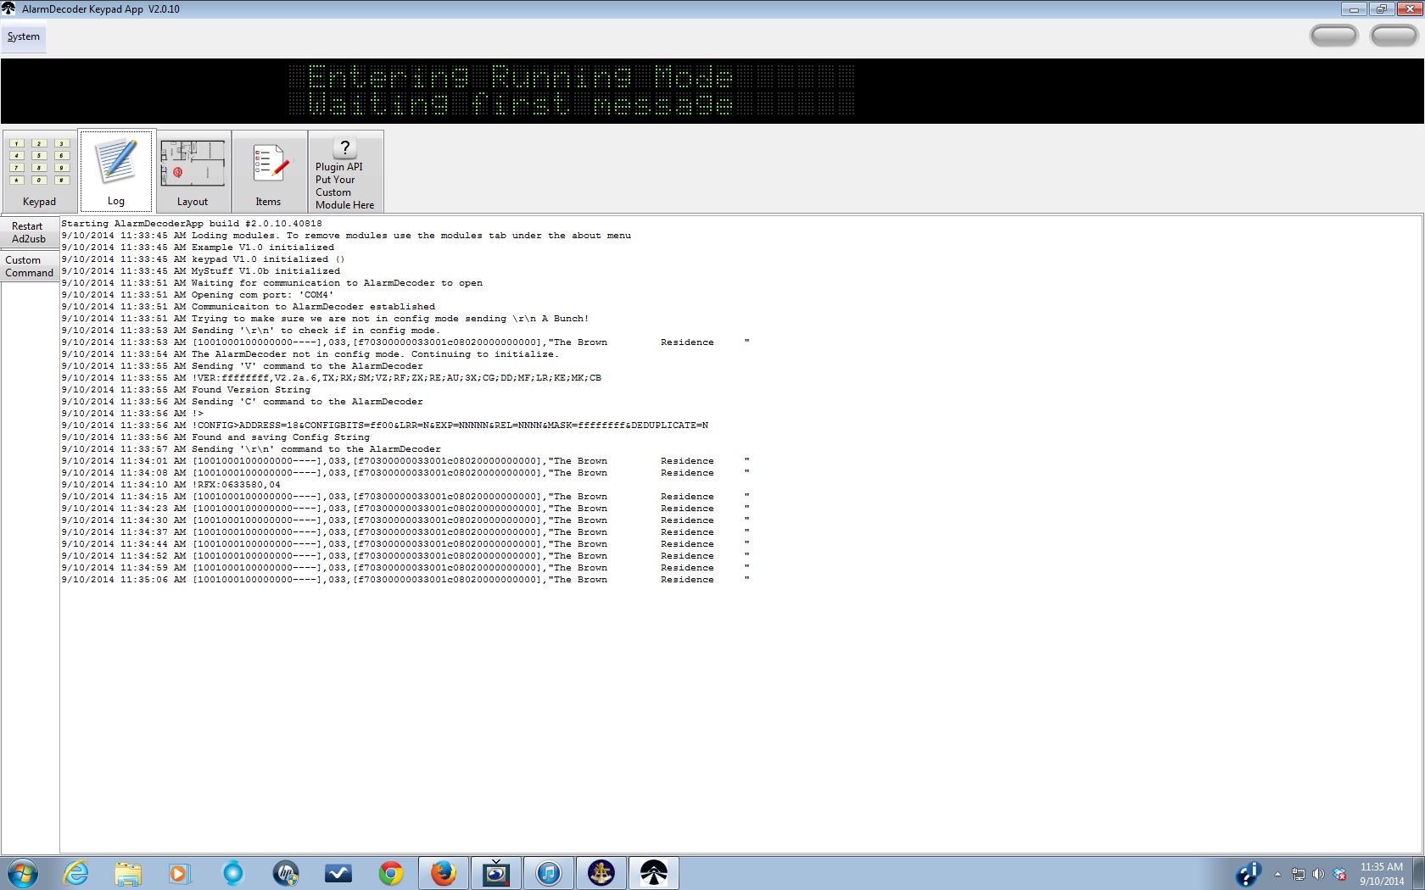This screenshot has height=890, width=1425.
Task: Click log line 'Found Version String'
Action: 186,390
